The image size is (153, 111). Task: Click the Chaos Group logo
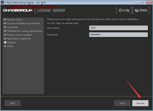point(18,10)
